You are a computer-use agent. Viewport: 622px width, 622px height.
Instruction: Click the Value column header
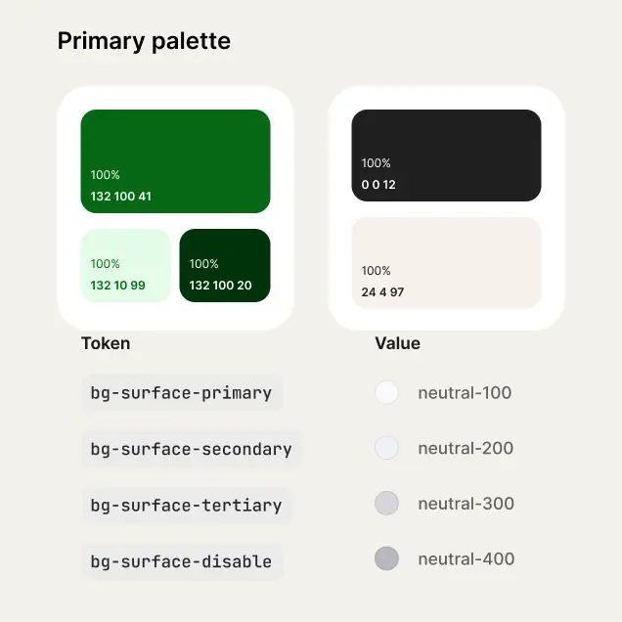pos(397,343)
